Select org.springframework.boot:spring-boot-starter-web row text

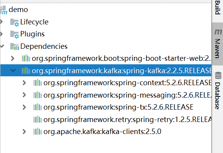(x=122, y=58)
